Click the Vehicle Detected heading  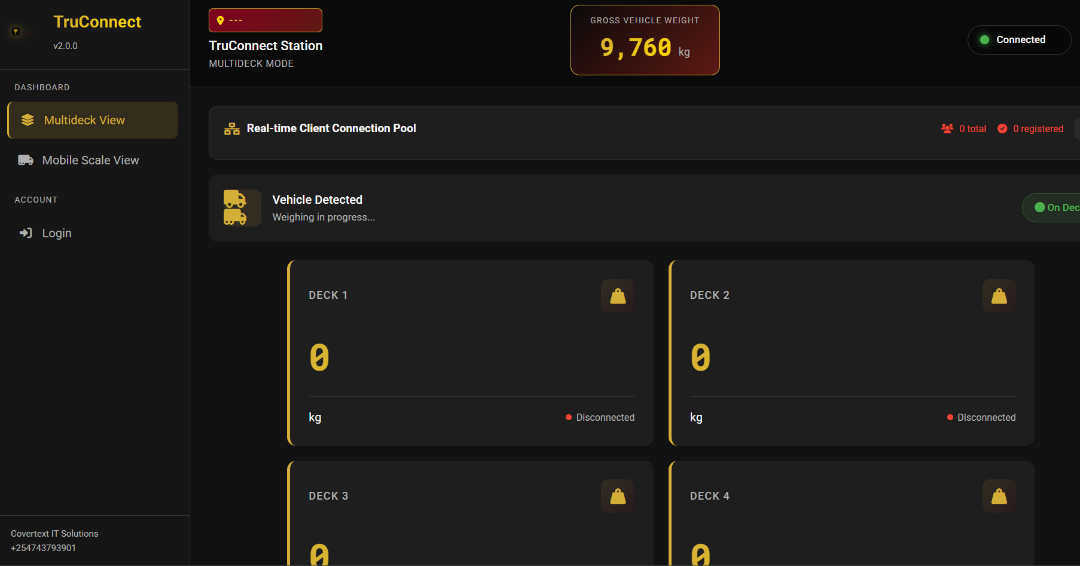tap(318, 200)
